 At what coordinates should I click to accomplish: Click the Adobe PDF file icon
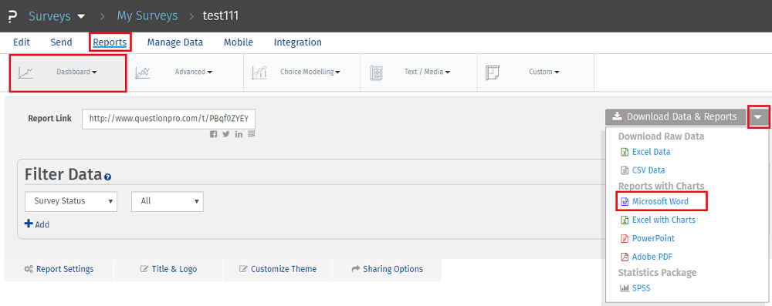(x=625, y=257)
